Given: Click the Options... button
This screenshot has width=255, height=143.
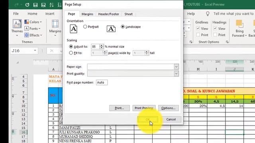Looking at the screenshot, I should click(x=169, y=108).
